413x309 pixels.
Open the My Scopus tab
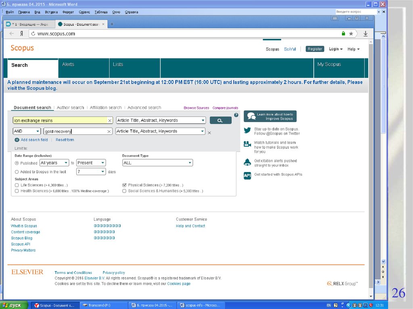(339, 68)
